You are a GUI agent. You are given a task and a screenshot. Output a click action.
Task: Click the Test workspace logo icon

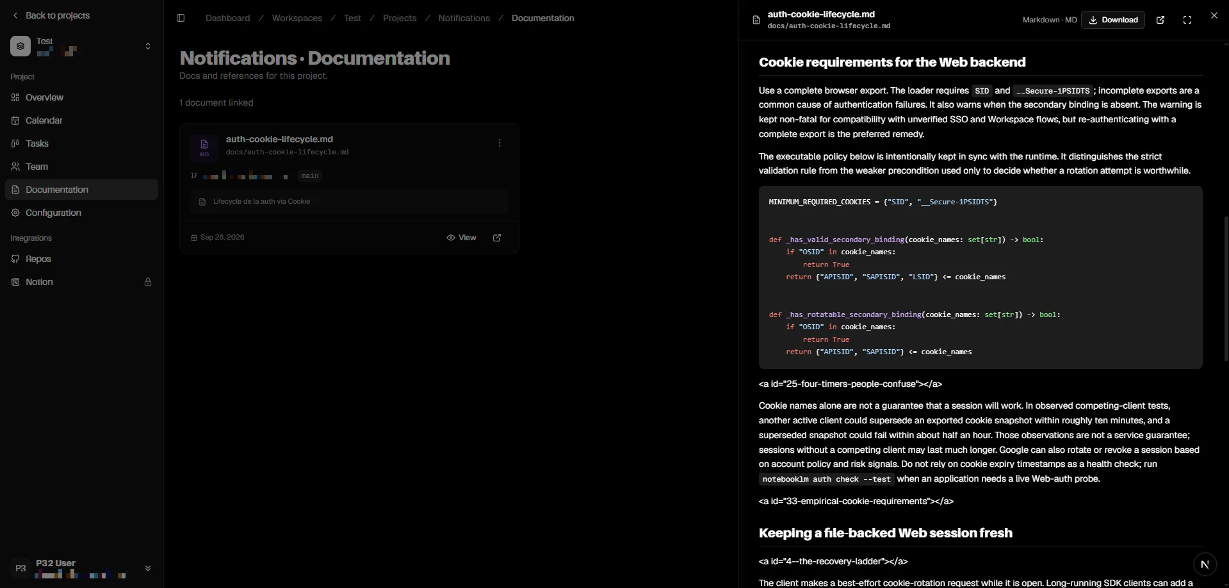pyautogui.click(x=20, y=46)
